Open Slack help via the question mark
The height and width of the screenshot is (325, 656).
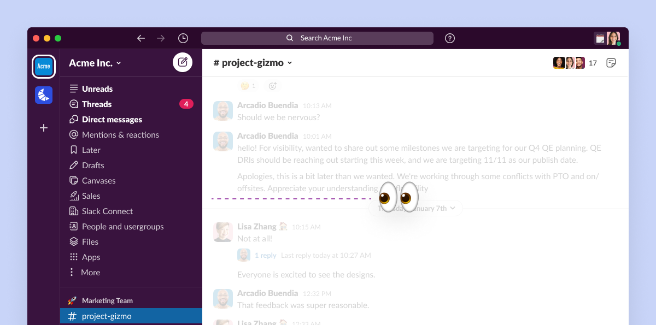coord(449,38)
